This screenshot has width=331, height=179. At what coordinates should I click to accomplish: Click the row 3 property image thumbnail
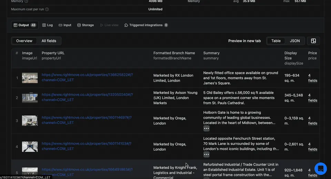[x=30, y=120]
